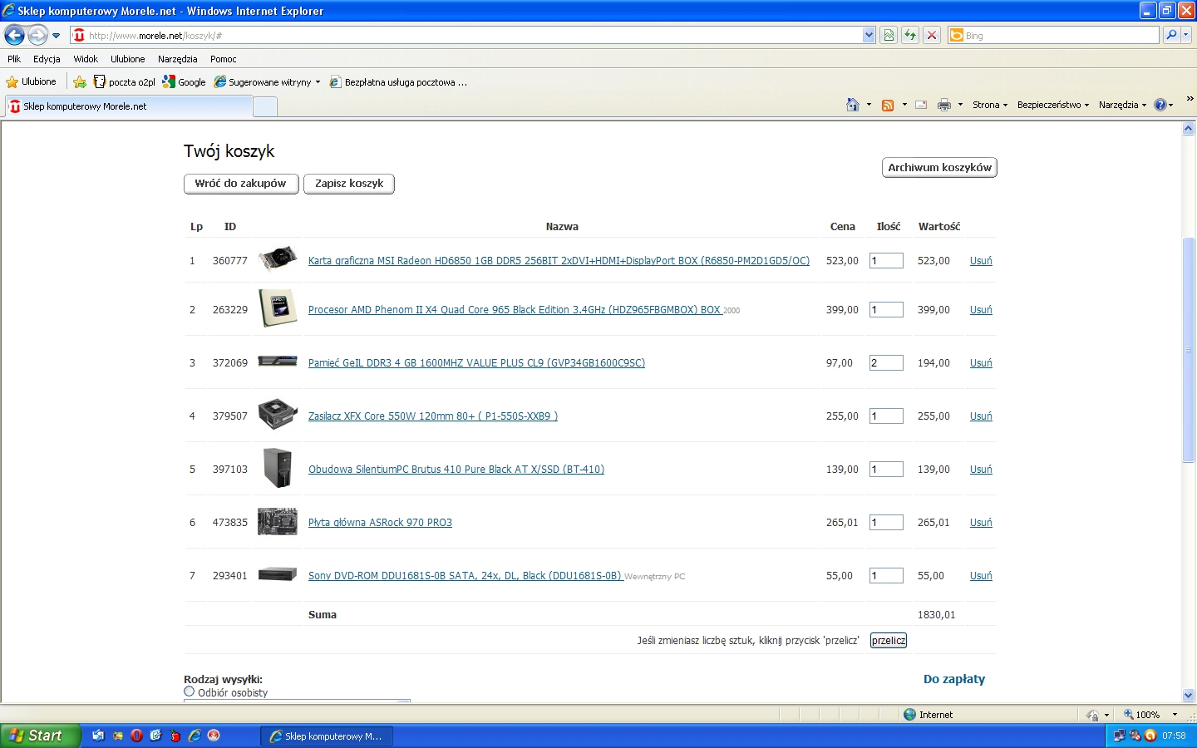
Task: Open the recent pages arrow beside Forward
Action: click(56, 36)
